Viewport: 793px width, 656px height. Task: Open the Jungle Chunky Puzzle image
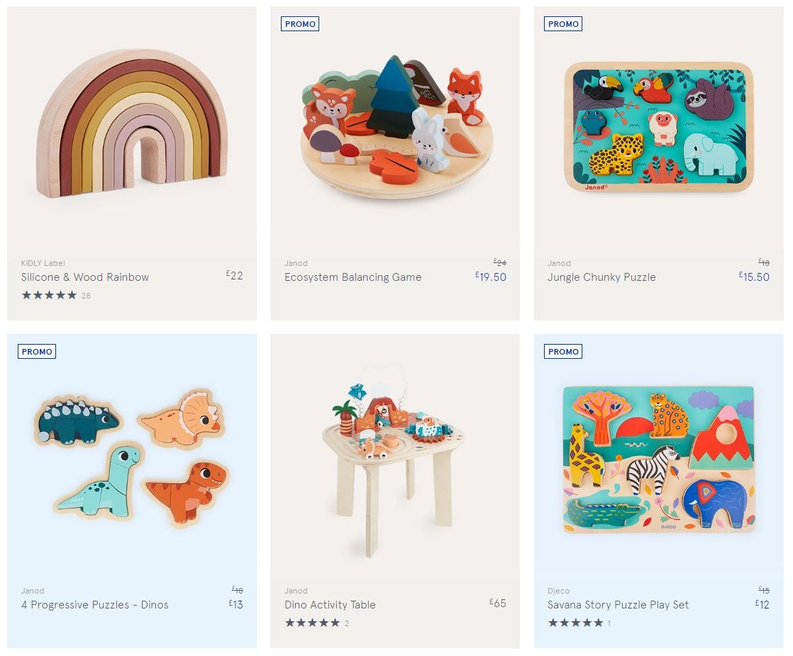pos(658,126)
